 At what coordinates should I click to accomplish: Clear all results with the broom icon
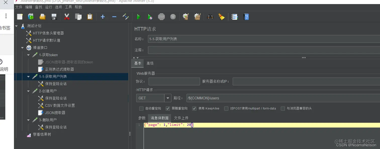[x=197, y=17]
